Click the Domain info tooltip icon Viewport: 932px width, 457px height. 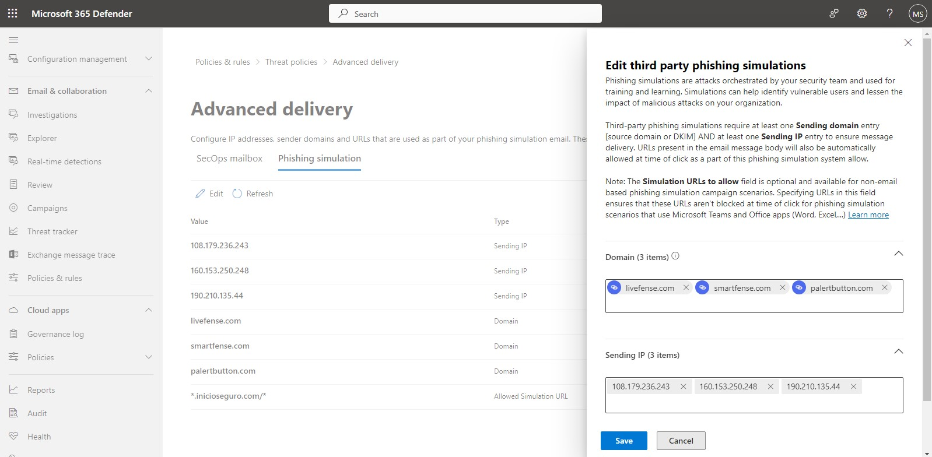pyautogui.click(x=675, y=256)
